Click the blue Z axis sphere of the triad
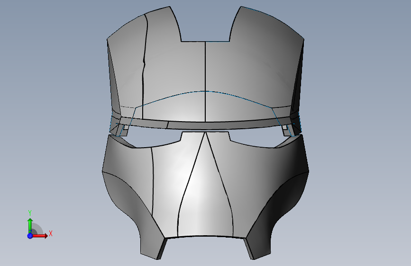The width and height of the screenshot is (411, 266). [x=30, y=236]
